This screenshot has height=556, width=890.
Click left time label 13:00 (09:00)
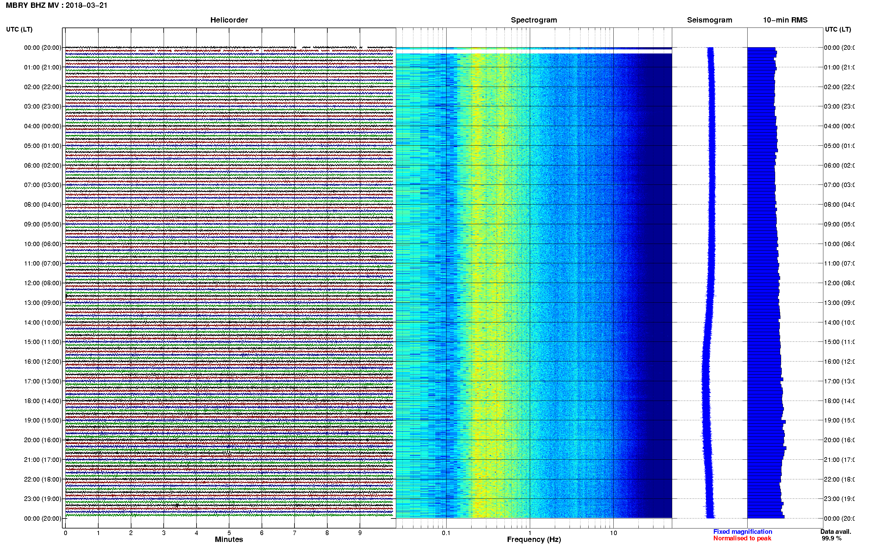(43, 303)
